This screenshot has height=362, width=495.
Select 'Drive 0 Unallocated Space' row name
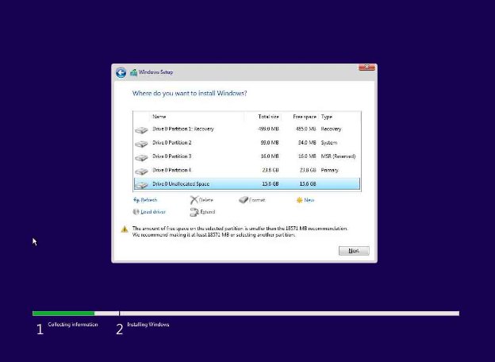(x=181, y=184)
